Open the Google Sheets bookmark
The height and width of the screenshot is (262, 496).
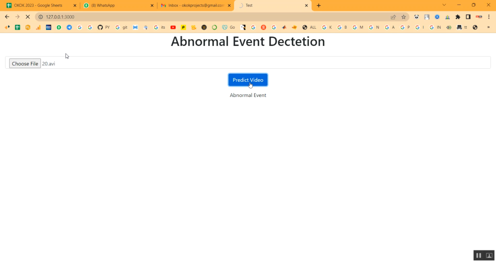click(x=18, y=27)
